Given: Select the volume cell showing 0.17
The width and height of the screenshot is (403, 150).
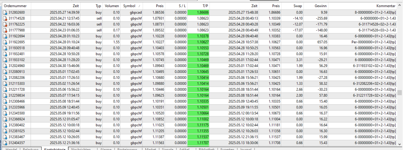Looking at the screenshot, I should [x=116, y=31].
